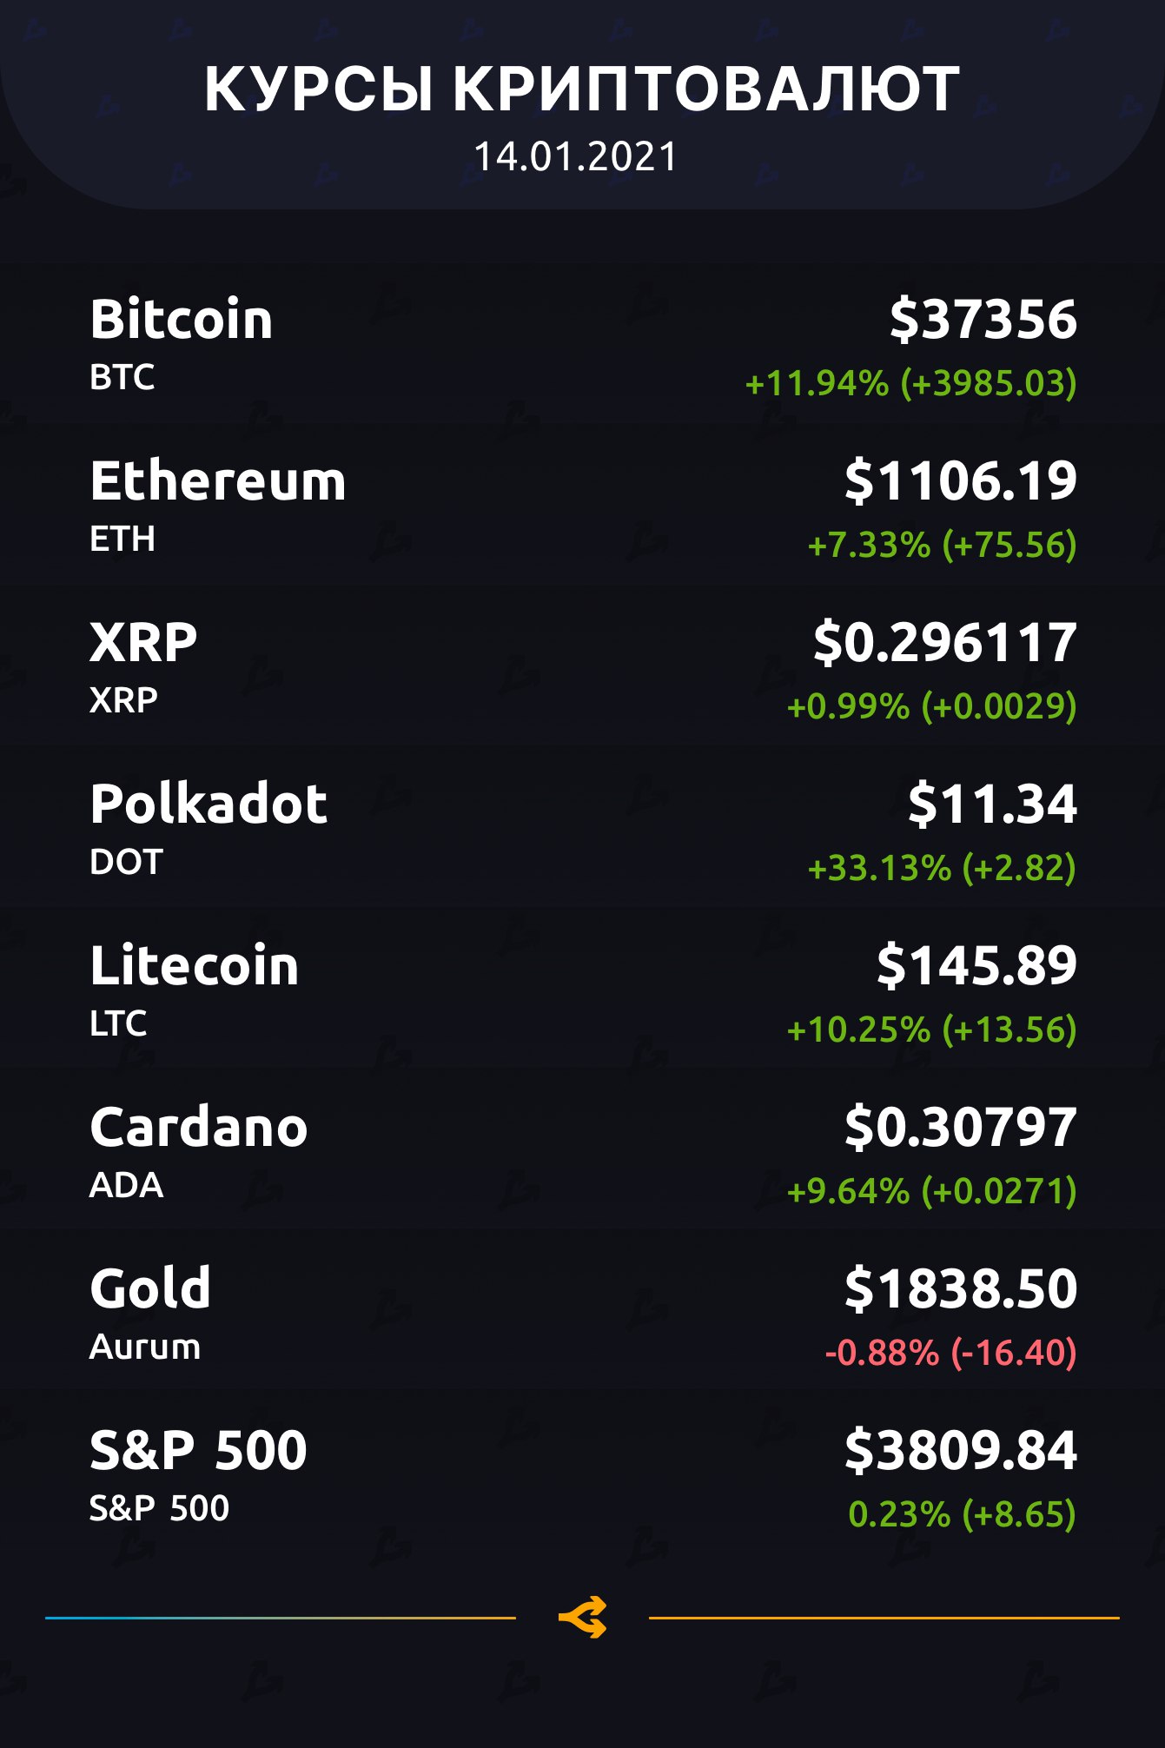Screen dimensions: 1165x1748
Task: Open the Litecoin entry name
Action: click(194, 965)
